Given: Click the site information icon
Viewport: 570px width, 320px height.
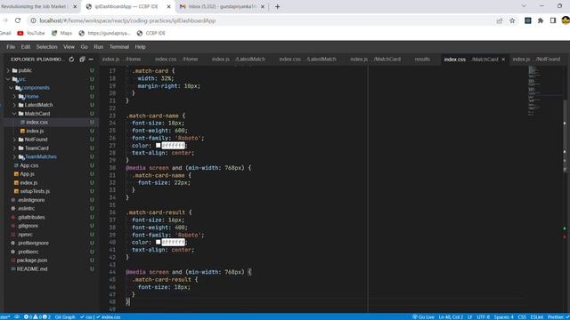Looking at the screenshot, I should 33,20.
